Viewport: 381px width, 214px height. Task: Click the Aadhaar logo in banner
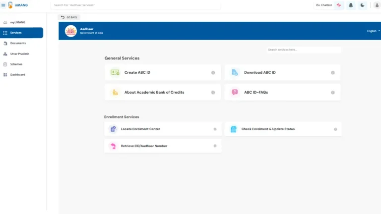(x=71, y=31)
